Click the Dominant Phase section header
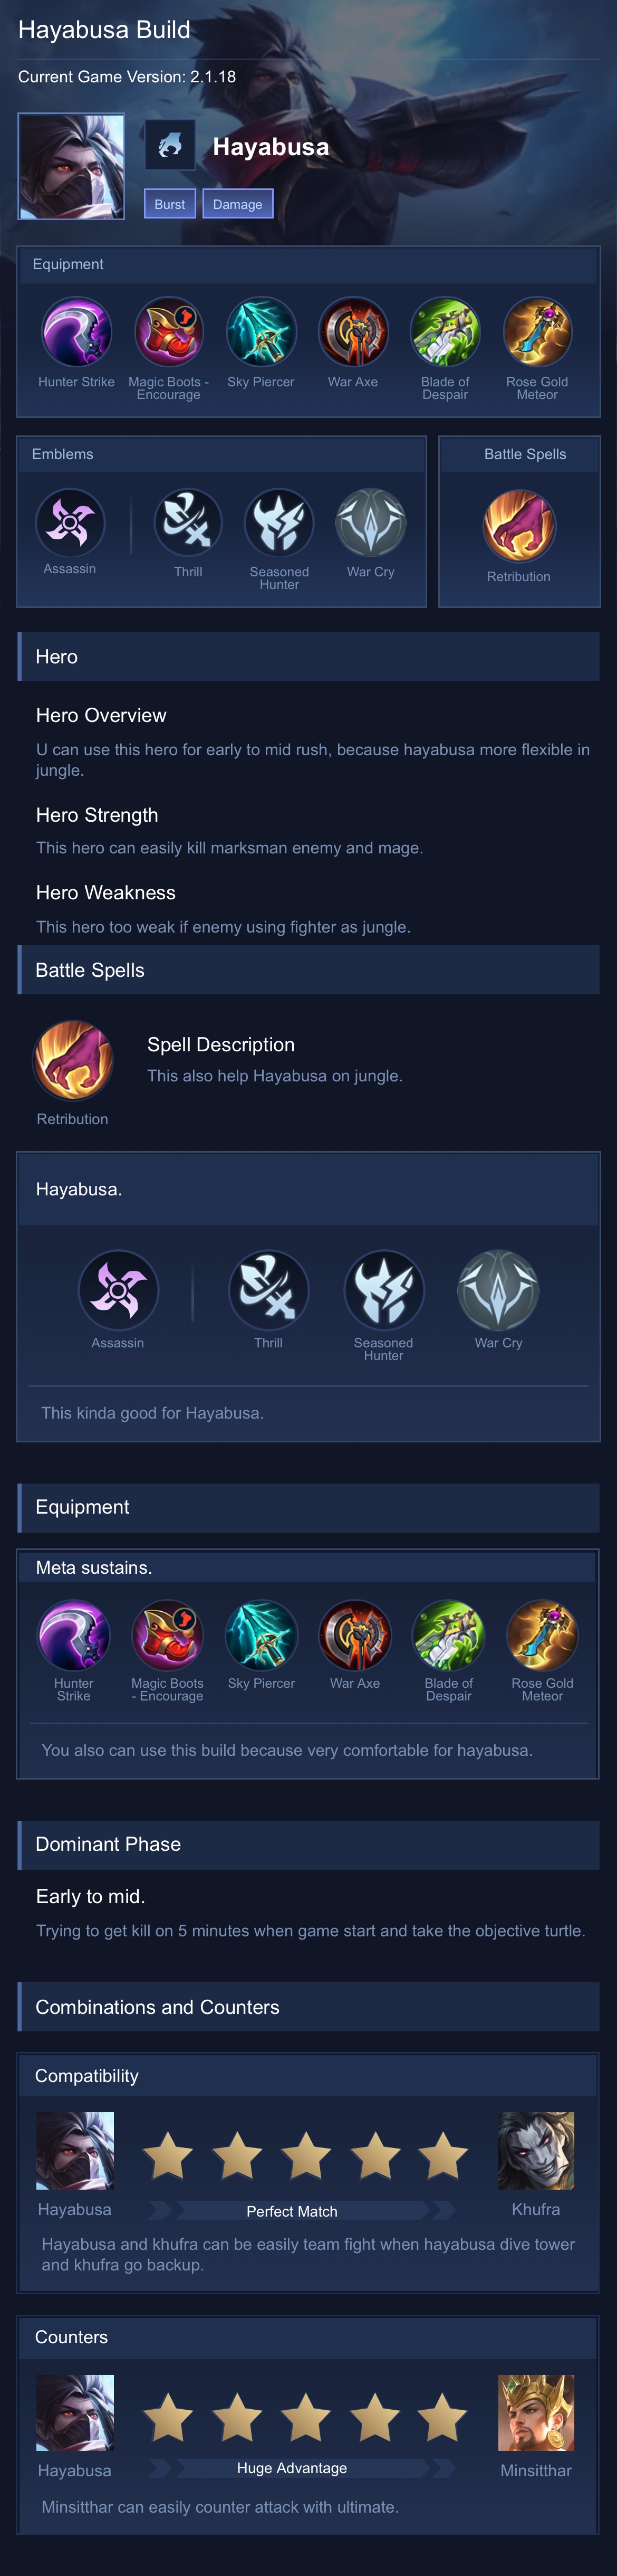 [308, 1844]
